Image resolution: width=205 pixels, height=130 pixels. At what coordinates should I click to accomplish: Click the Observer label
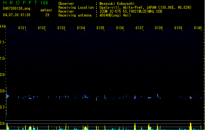point(66,4)
